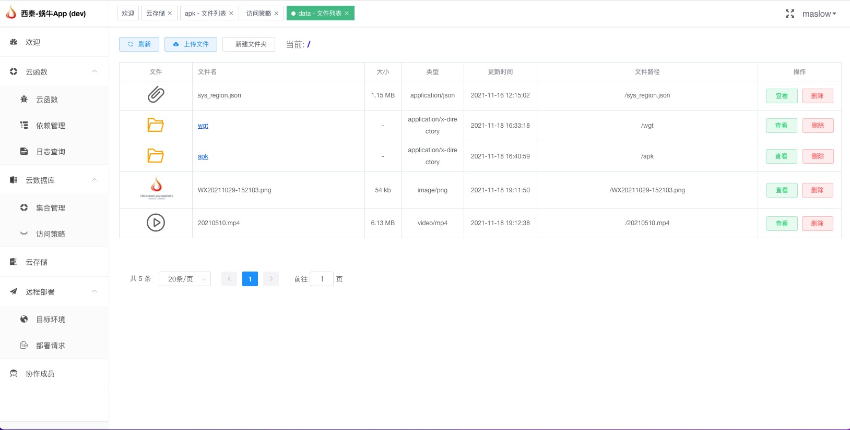
Task: Click 查看 for sys_region.json
Action: 782,96
